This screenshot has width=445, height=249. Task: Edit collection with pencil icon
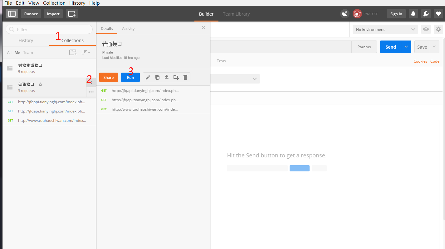coord(148,77)
